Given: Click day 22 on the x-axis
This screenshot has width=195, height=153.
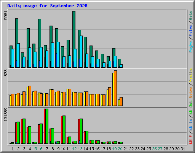Looking at the screenshot, I should point(131,149).
